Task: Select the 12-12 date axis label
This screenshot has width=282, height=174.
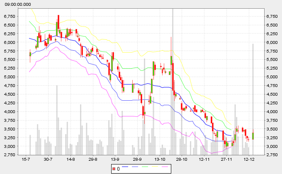Action: pyautogui.click(x=249, y=159)
